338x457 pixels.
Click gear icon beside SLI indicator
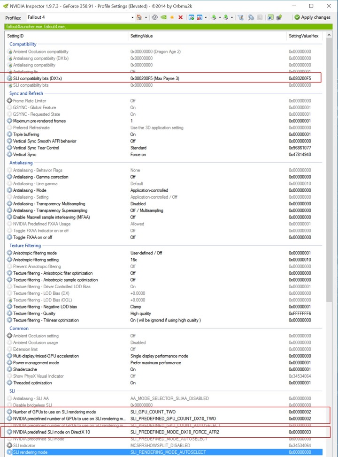(10, 445)
